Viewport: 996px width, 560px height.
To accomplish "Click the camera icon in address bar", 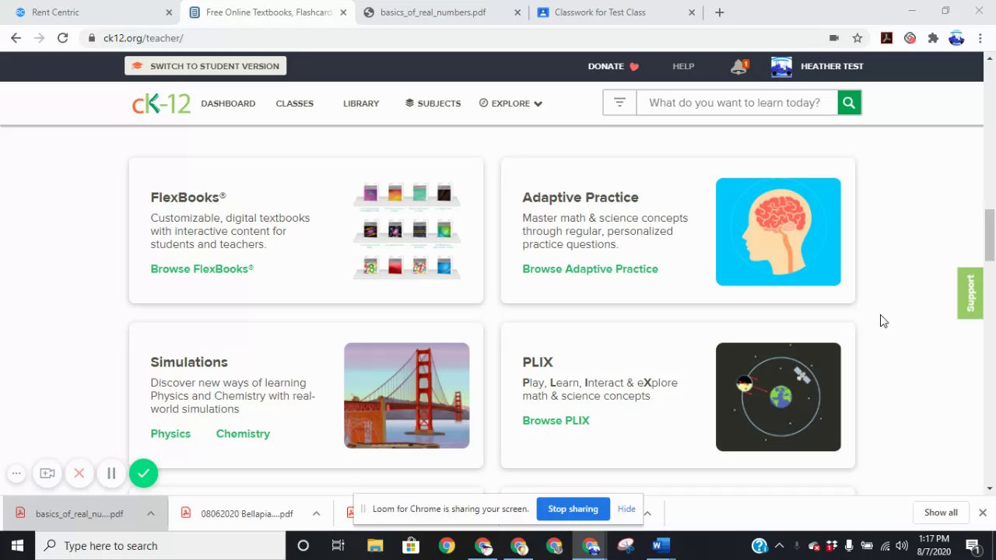I will coord(834,38).
